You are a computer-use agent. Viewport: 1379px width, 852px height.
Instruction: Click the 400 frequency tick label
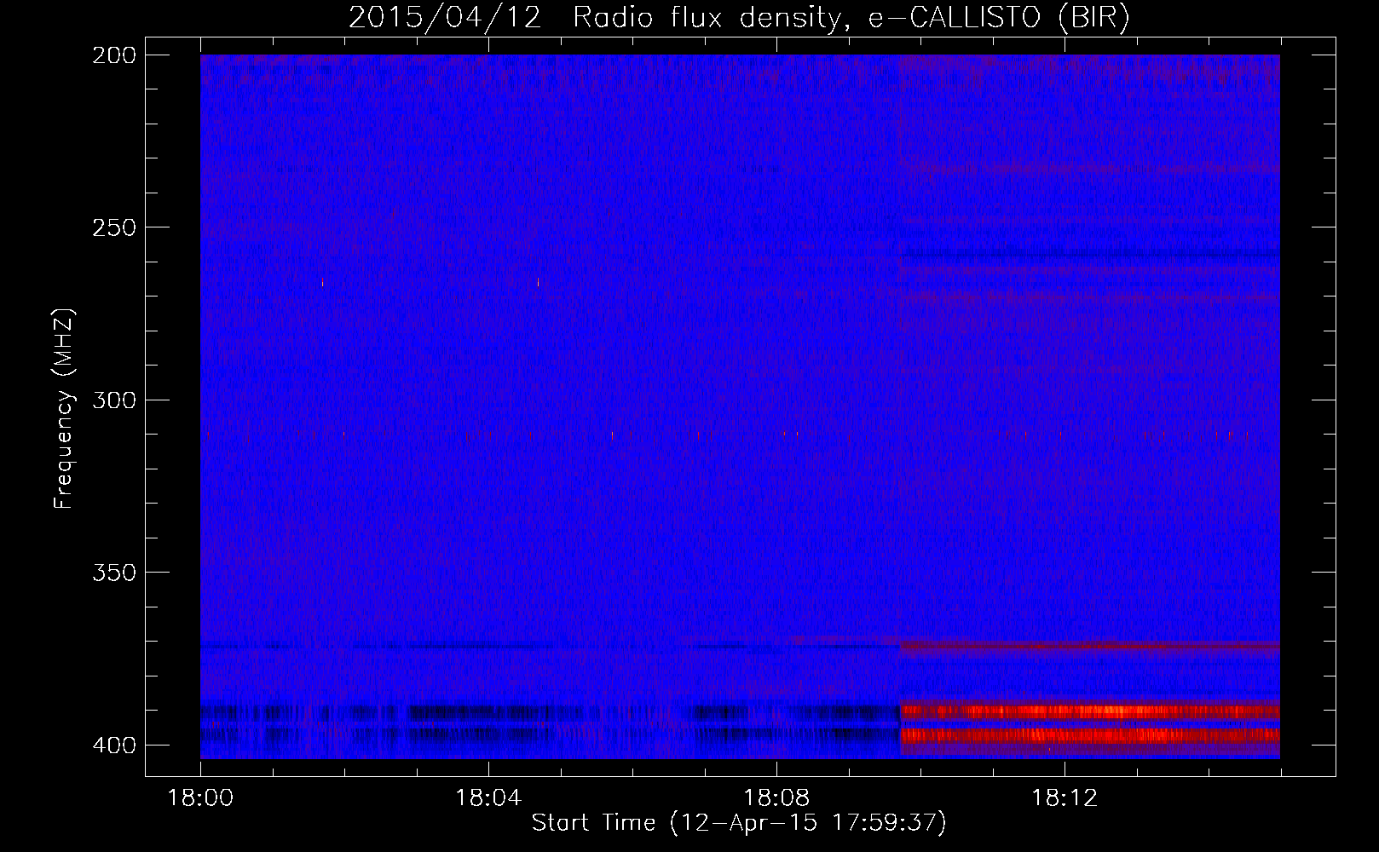(113, 745)
